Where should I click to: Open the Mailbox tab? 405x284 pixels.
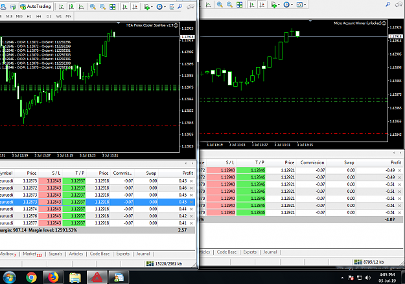point(7,254)
